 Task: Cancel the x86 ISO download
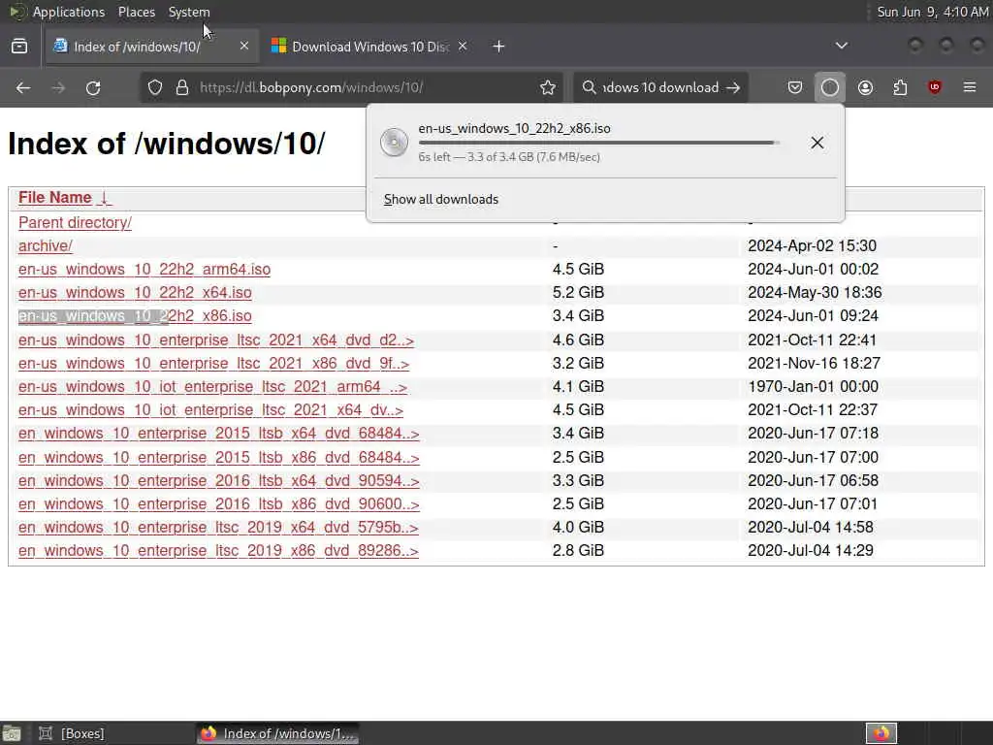coord(817,143)
